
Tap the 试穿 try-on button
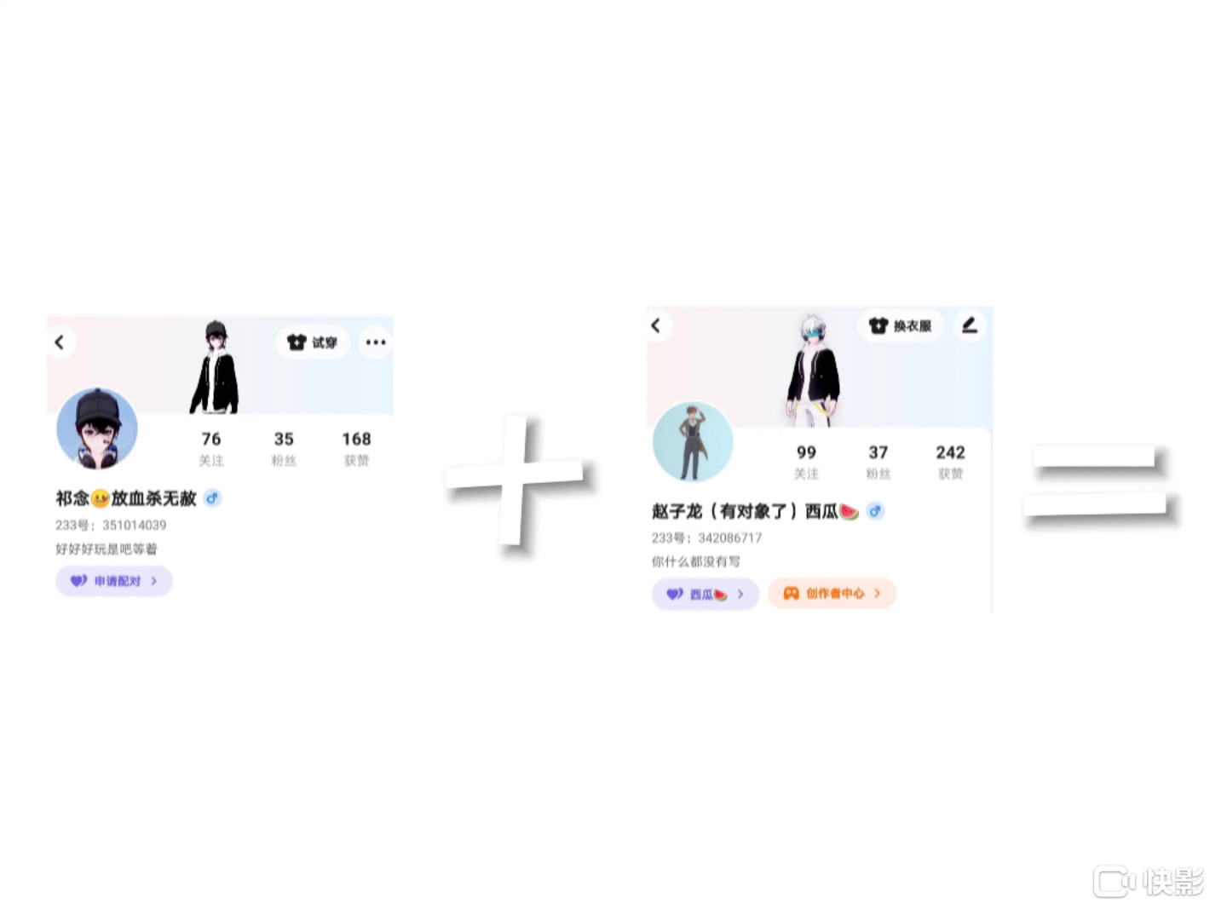(313, 342)
